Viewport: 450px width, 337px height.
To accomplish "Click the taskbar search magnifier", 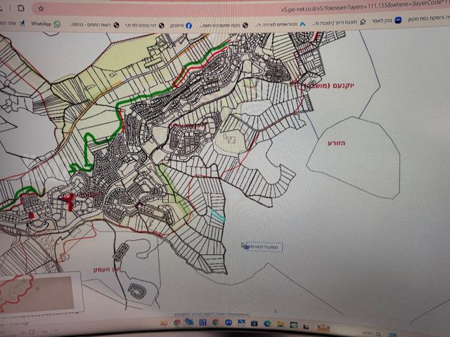I will (378, 333).
